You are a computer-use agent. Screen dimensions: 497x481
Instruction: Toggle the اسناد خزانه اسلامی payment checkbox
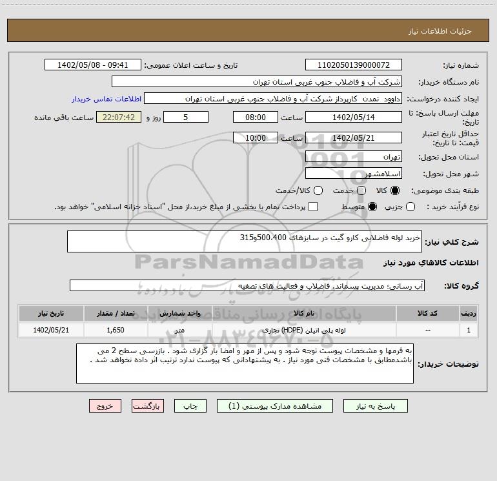pyautogui.click(x=313, y=207)
